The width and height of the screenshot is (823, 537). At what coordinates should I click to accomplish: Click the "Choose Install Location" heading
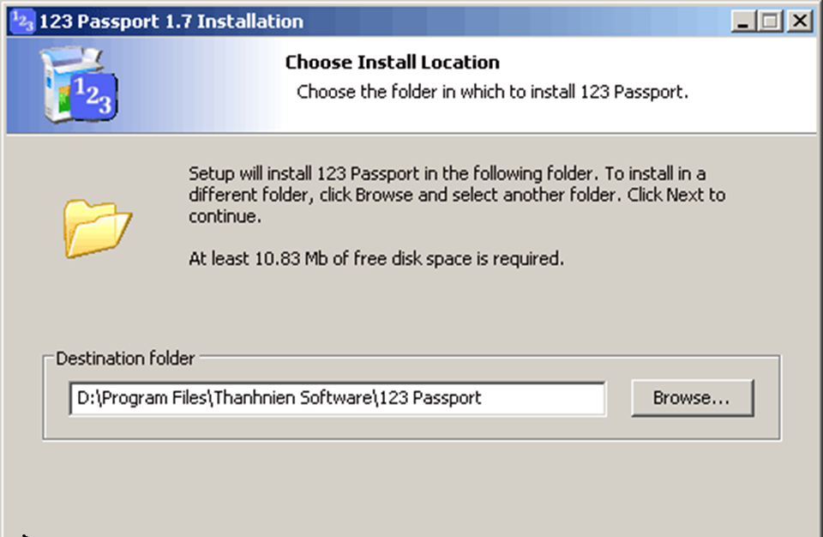392,63
